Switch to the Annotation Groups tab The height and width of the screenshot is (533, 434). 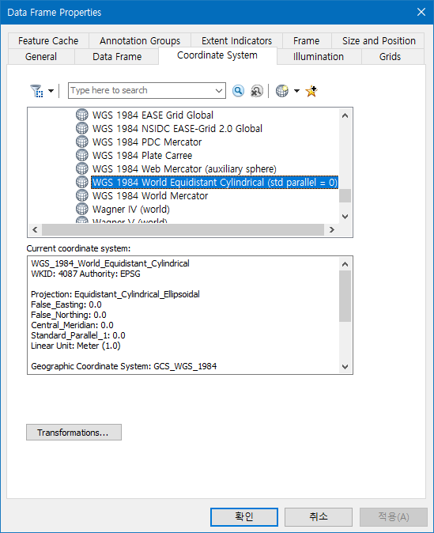click(x=140, y=41)
